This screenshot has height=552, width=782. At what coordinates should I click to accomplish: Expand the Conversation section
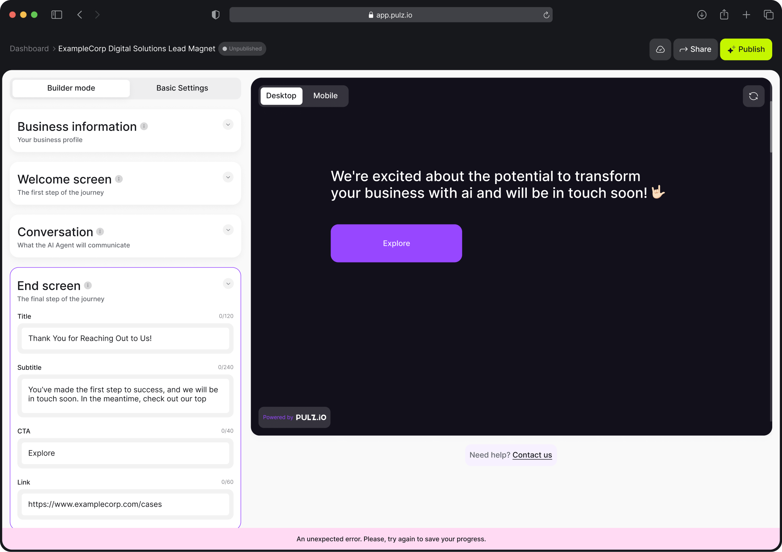tap(228, 230)
